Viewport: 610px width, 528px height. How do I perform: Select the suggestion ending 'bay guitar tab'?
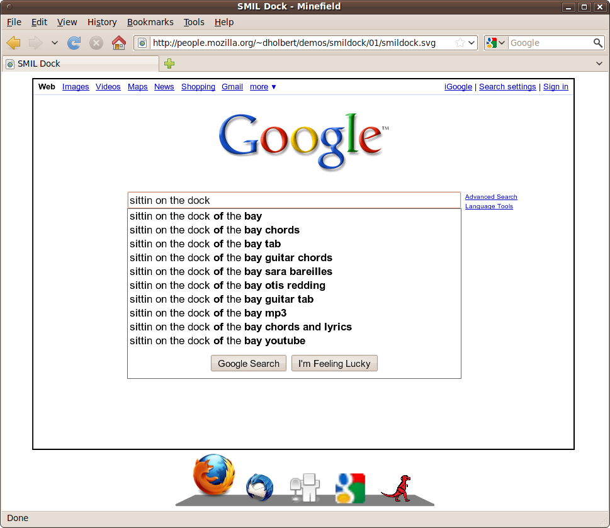click(x=294, y=300)
